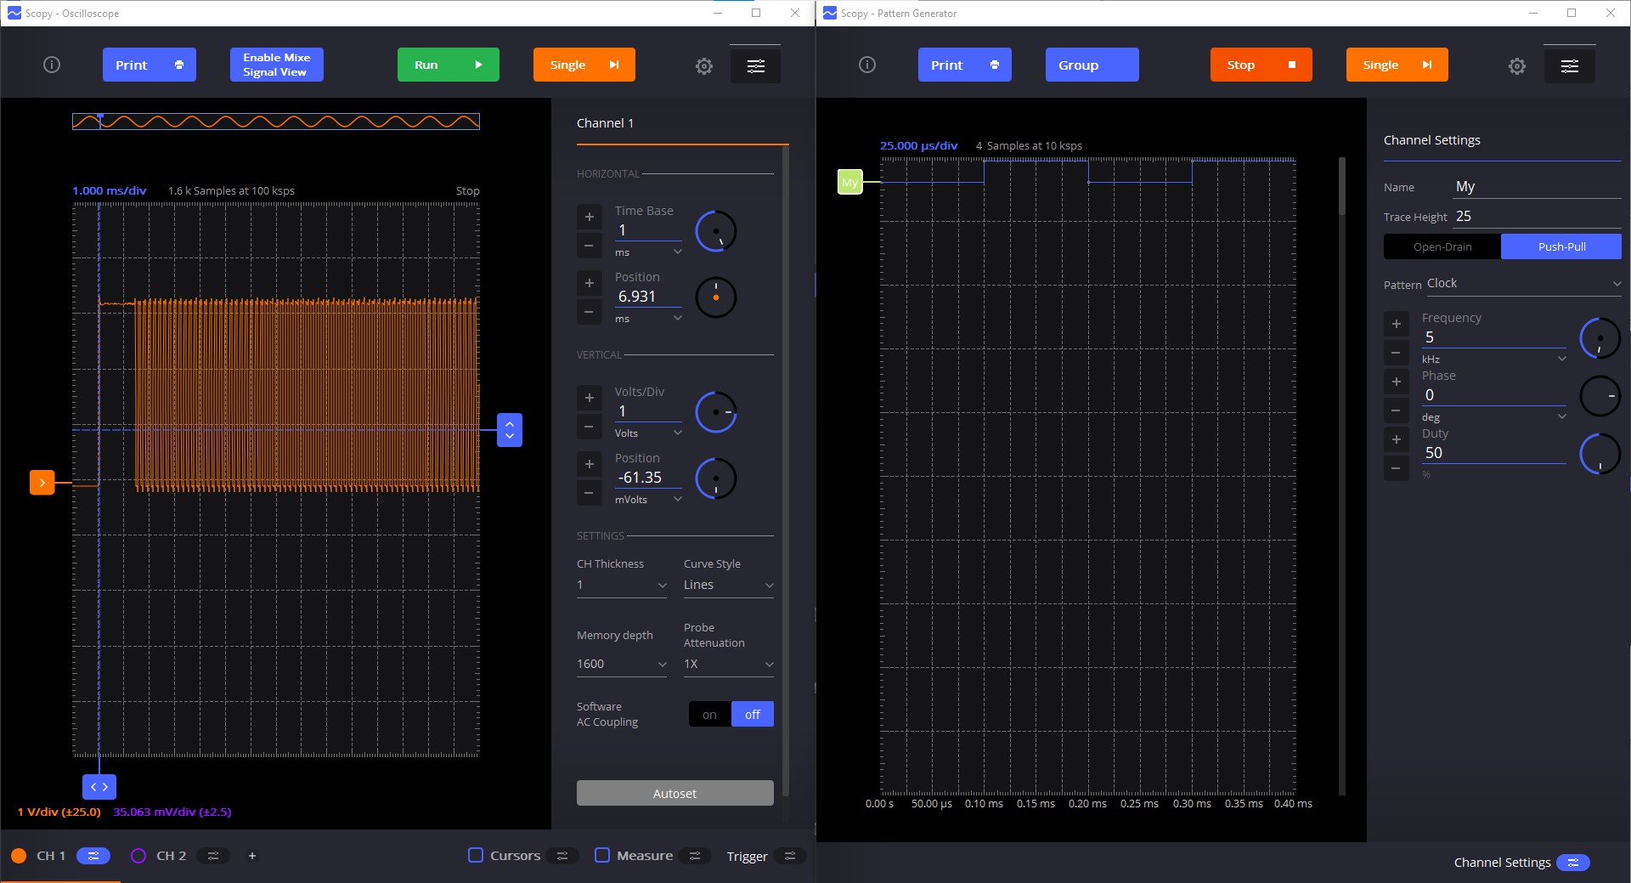This screenshot has height=883, width=1631.
Task: Click Pattern Generator Single button
Action: (1397, 65)
